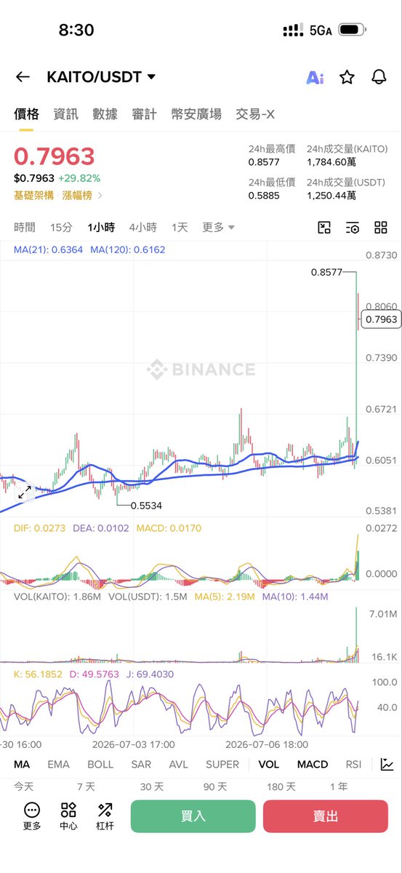Select 1天 timeframe

tap(180, 228)
